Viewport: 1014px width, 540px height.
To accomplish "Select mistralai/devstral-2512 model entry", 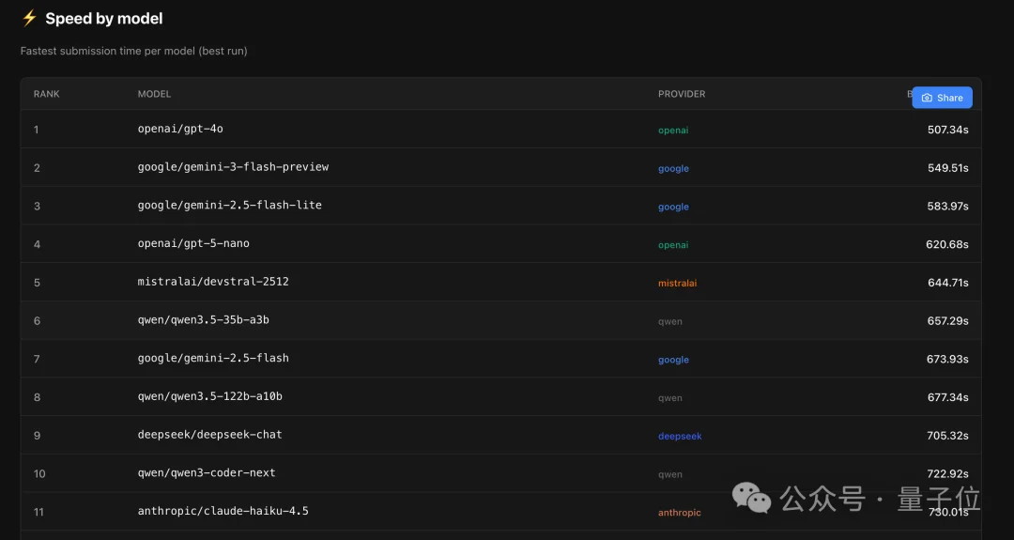I will click(x=213, y=282).
